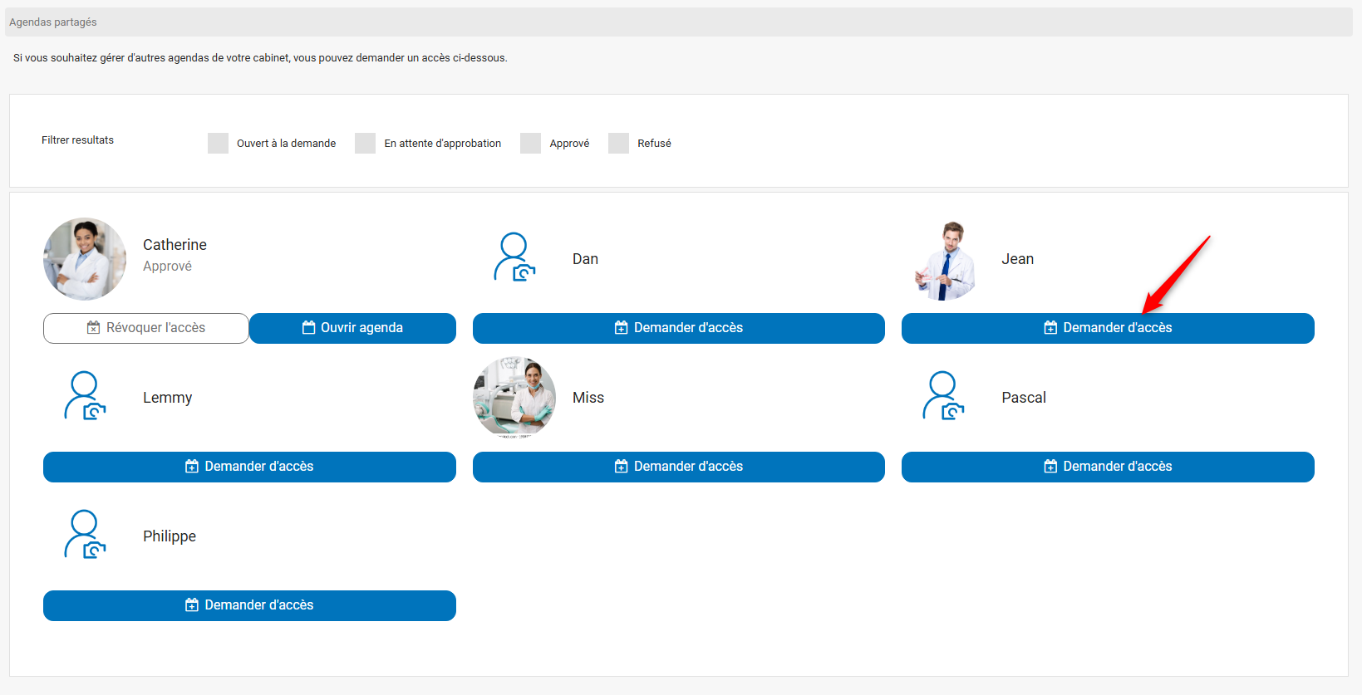Click calendar-x icon on Révoquer l'accès
This screenshot has width=1362, height=695.
pos(94,328)
